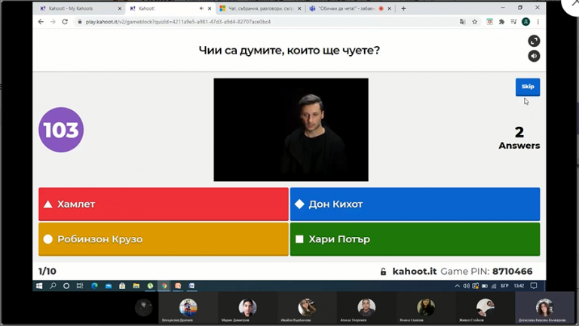The image size is (579, 326).
Task: Open the taskbar clock showing 13:42
Action: point(519,286)
